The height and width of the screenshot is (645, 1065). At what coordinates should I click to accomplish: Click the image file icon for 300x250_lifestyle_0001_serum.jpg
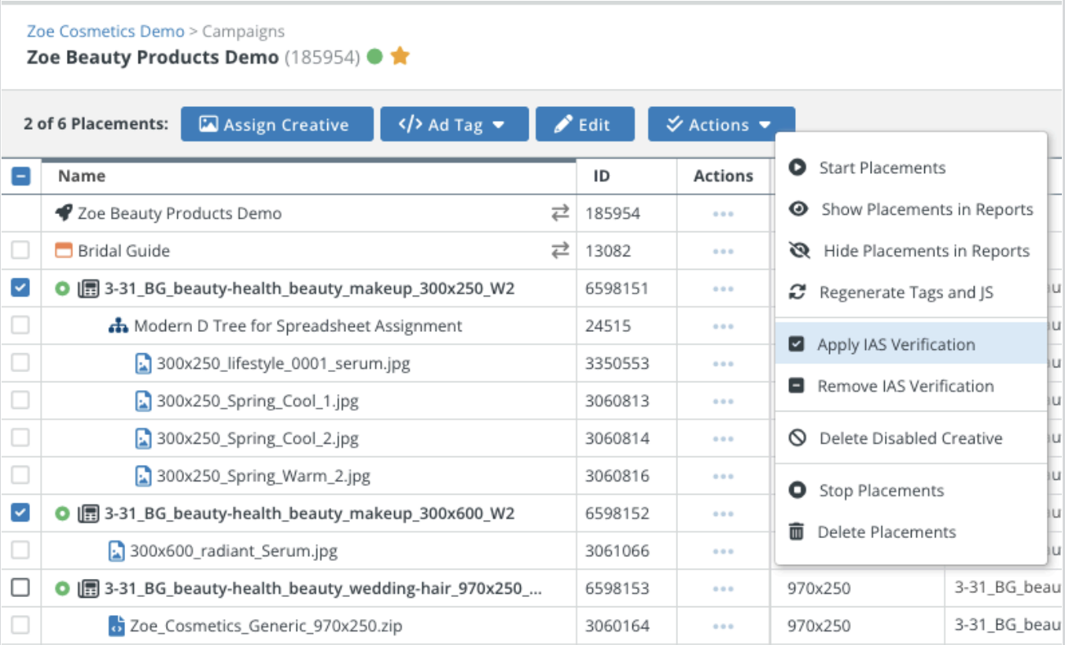pyautogui.click(x=143, y=363)
